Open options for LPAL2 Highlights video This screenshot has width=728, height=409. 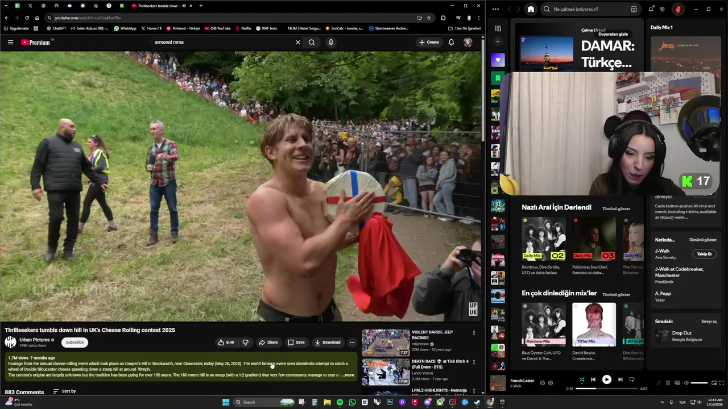474,391
